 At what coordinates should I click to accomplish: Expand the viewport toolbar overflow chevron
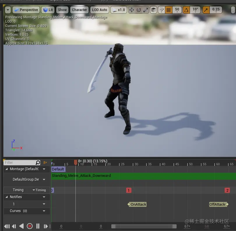pos(233,10)
